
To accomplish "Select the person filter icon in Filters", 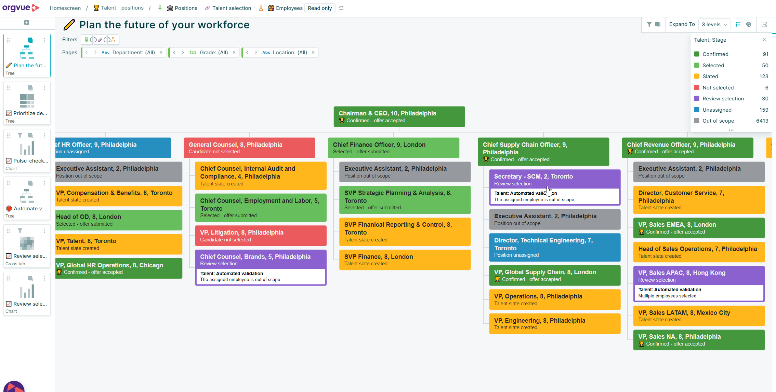I will [x=113, y=40].
